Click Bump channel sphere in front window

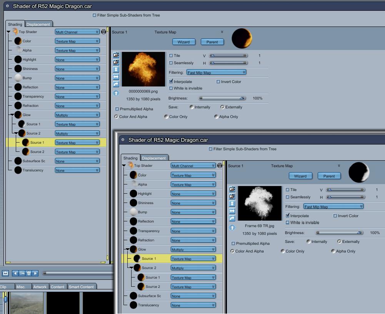click(133, 212)
